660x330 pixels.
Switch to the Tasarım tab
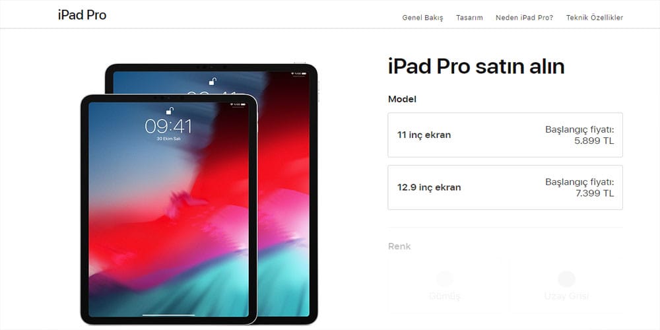[469, 18]
